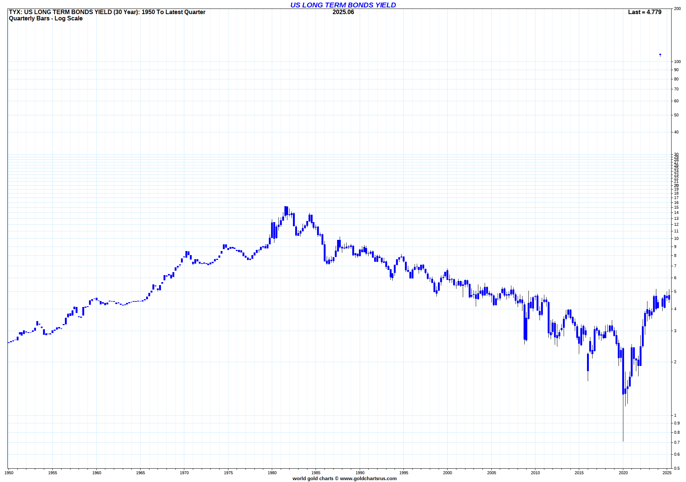The image size is (686, 482).
Task: Click the 2010 x-axis year label
Action: pos(535,473)
